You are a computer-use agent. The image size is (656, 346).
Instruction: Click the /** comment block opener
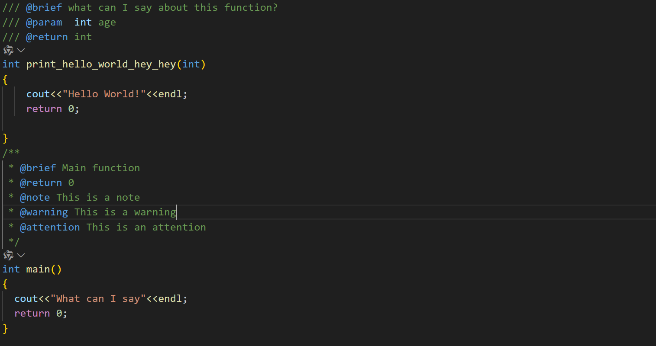11,153
